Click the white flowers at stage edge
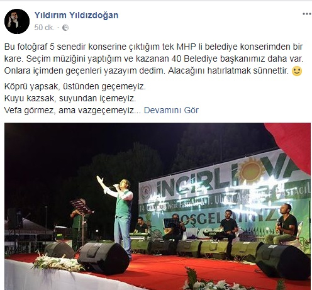Viewport: 312px width, 290px height. 58,264
